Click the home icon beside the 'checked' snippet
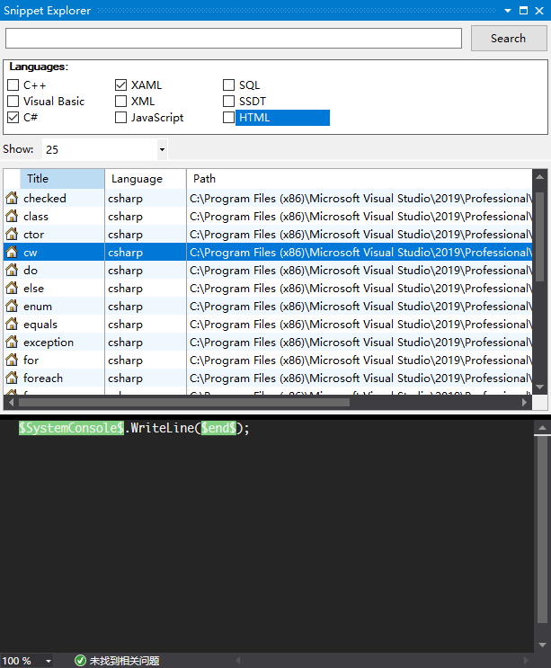This screenshot has width=551, height=668. pyautogui.click(x=12, y=198)
